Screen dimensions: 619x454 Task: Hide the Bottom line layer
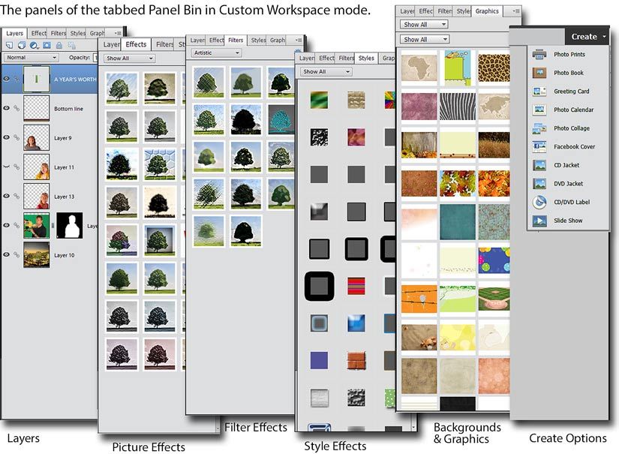tap(6, 108)
